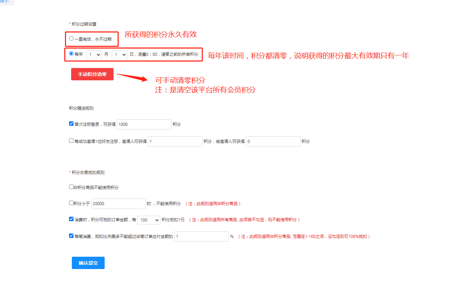Click the 提示 tab at top-left corner
This screenshot has height=281, width=462.
point(5,2)
